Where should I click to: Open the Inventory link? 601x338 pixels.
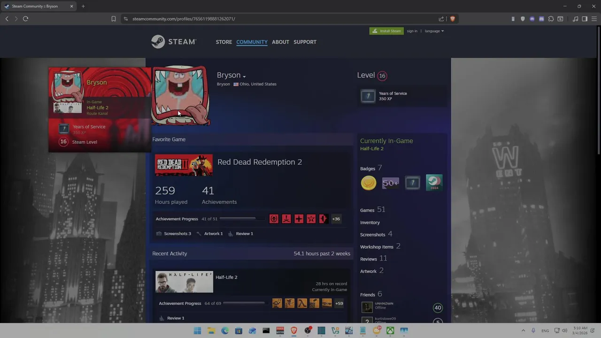pyautogui.click(x=370, y=223)
